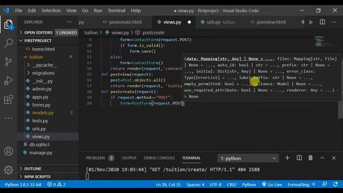Open apps.py in the explorer
Screen dimensions: 343x193
(x=40, y=96)
